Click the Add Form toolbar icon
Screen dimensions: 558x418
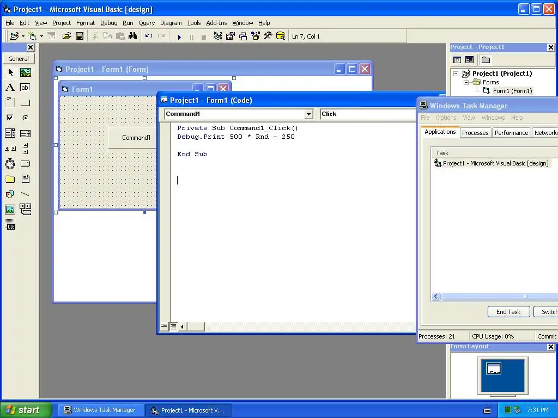pyautogui.click(x=32, y=36)
